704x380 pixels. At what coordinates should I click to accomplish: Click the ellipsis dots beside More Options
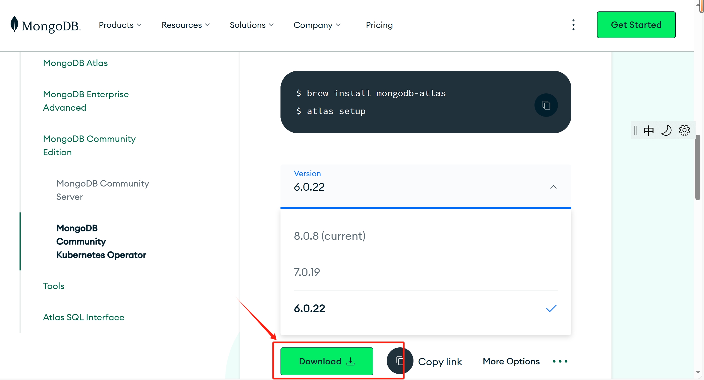(560, 361)
